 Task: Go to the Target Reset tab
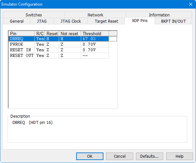coord(106,21)
